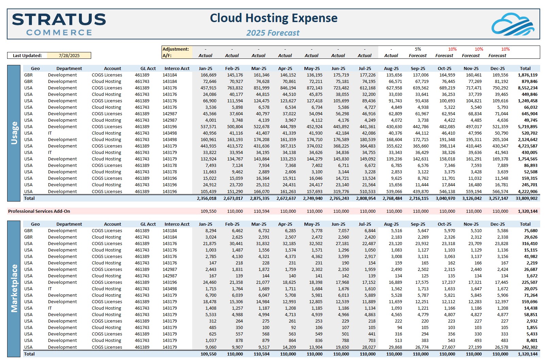Select Marketplace cell 28,027
Image resolution: width=548 pixels, height=363 pixels.
(x=369, y=347)
